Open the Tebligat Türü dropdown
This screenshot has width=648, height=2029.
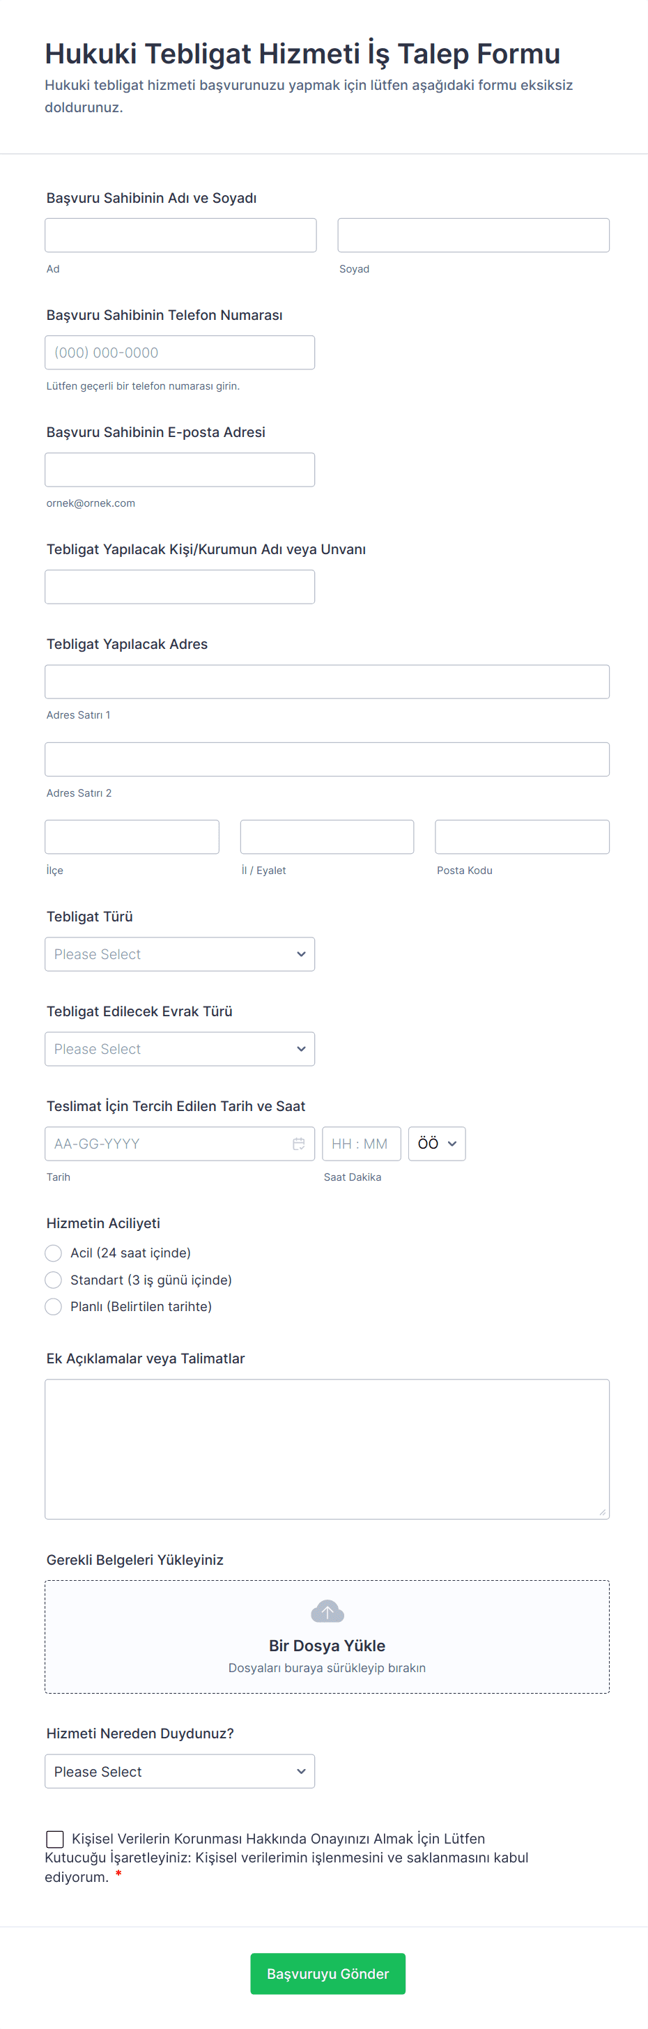[x=180, y=954]
